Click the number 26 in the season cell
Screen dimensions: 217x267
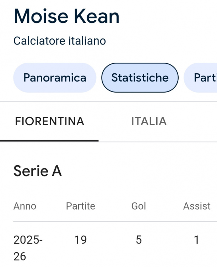[20, 256]
